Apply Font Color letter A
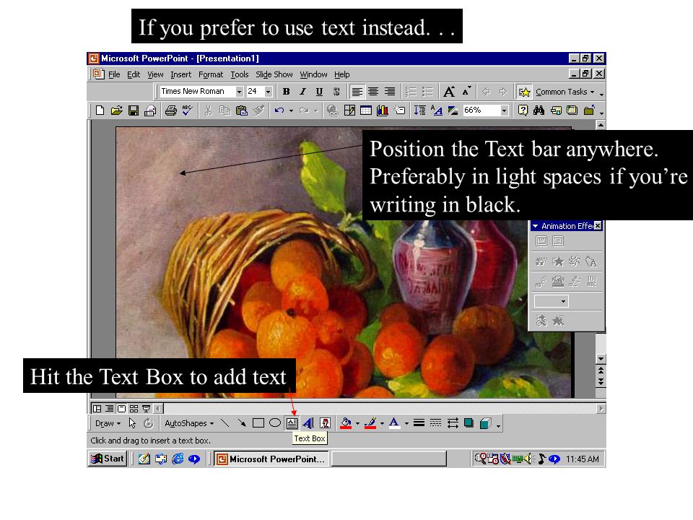Screen dimensions: 693x520 pos(394,423)
